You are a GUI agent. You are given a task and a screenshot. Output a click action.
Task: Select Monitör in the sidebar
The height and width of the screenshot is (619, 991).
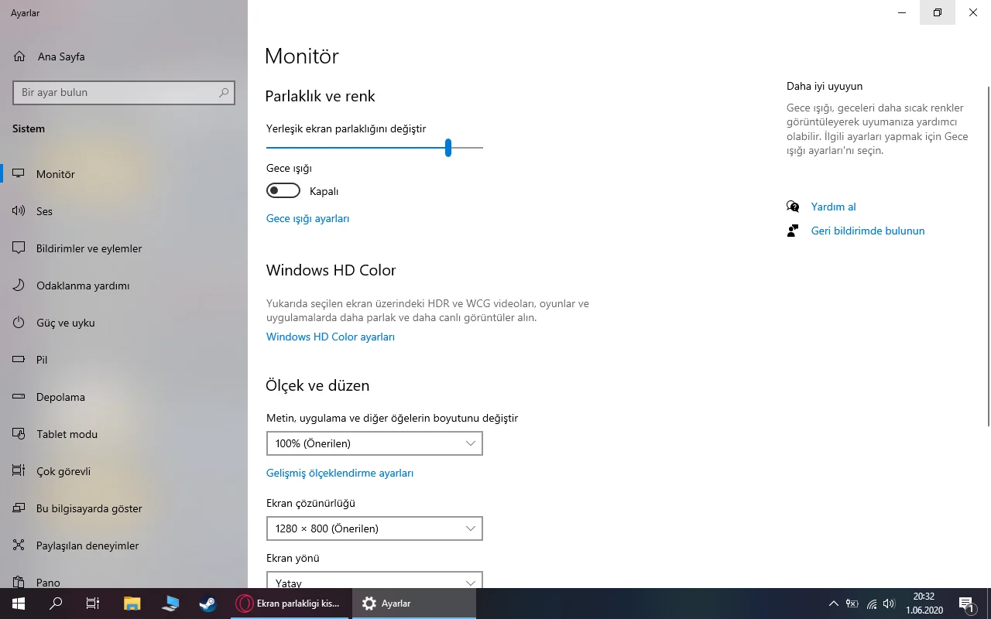click(x=124, y=174)
